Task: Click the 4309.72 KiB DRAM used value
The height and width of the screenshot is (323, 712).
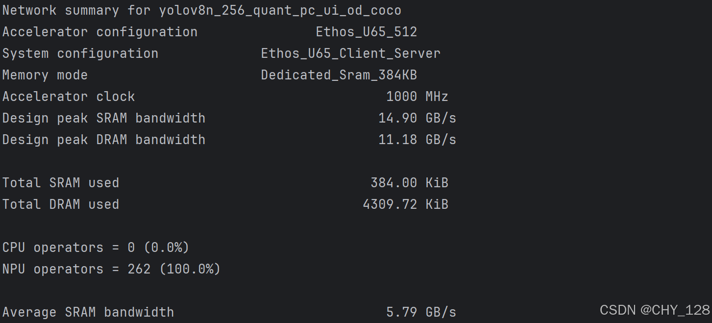Action: point(406,204)
